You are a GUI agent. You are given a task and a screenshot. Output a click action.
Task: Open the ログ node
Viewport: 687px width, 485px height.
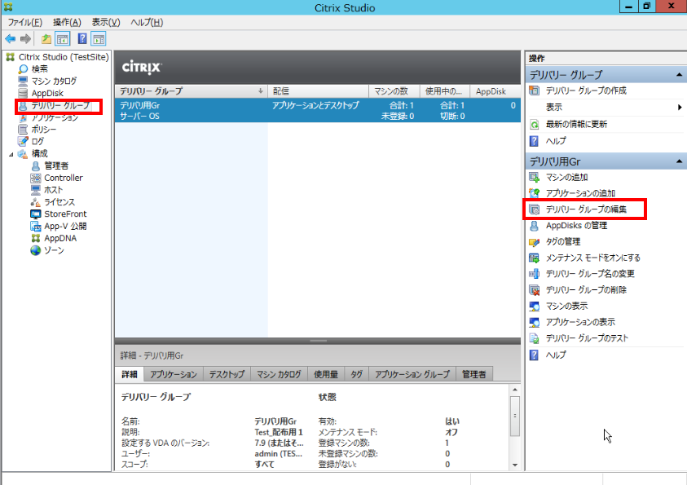click(37, 141)
